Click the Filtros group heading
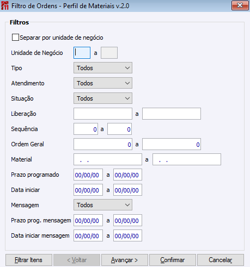 pos(19,22)
